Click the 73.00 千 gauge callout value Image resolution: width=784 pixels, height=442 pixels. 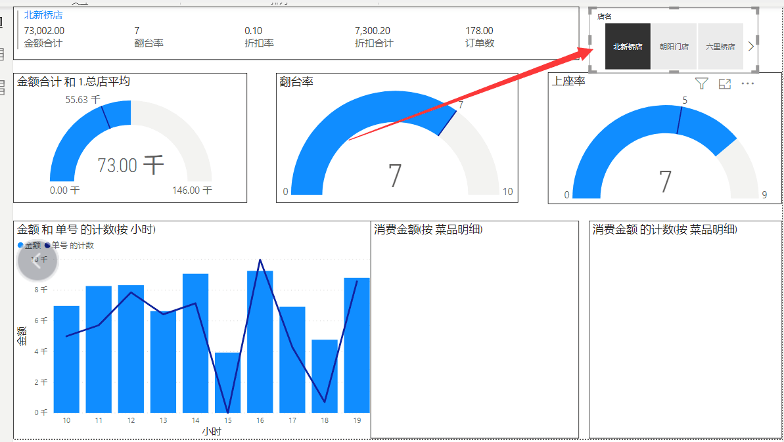tap(131, 165)
